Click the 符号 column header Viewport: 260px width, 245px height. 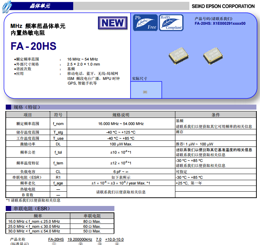[58, 115]
